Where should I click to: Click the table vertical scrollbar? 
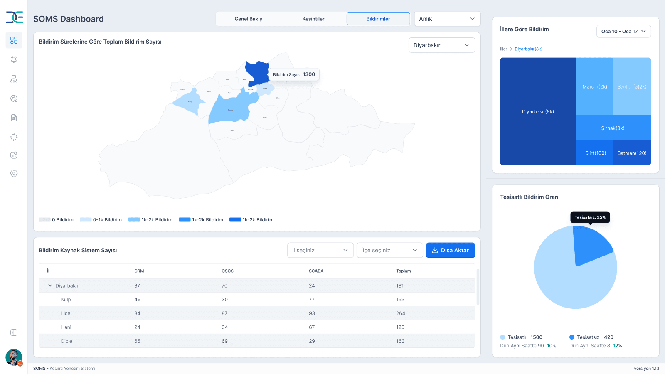pos(478,287)
